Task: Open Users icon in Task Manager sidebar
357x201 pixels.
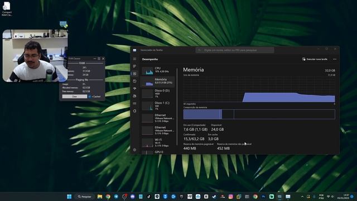Action: [134, 96]
